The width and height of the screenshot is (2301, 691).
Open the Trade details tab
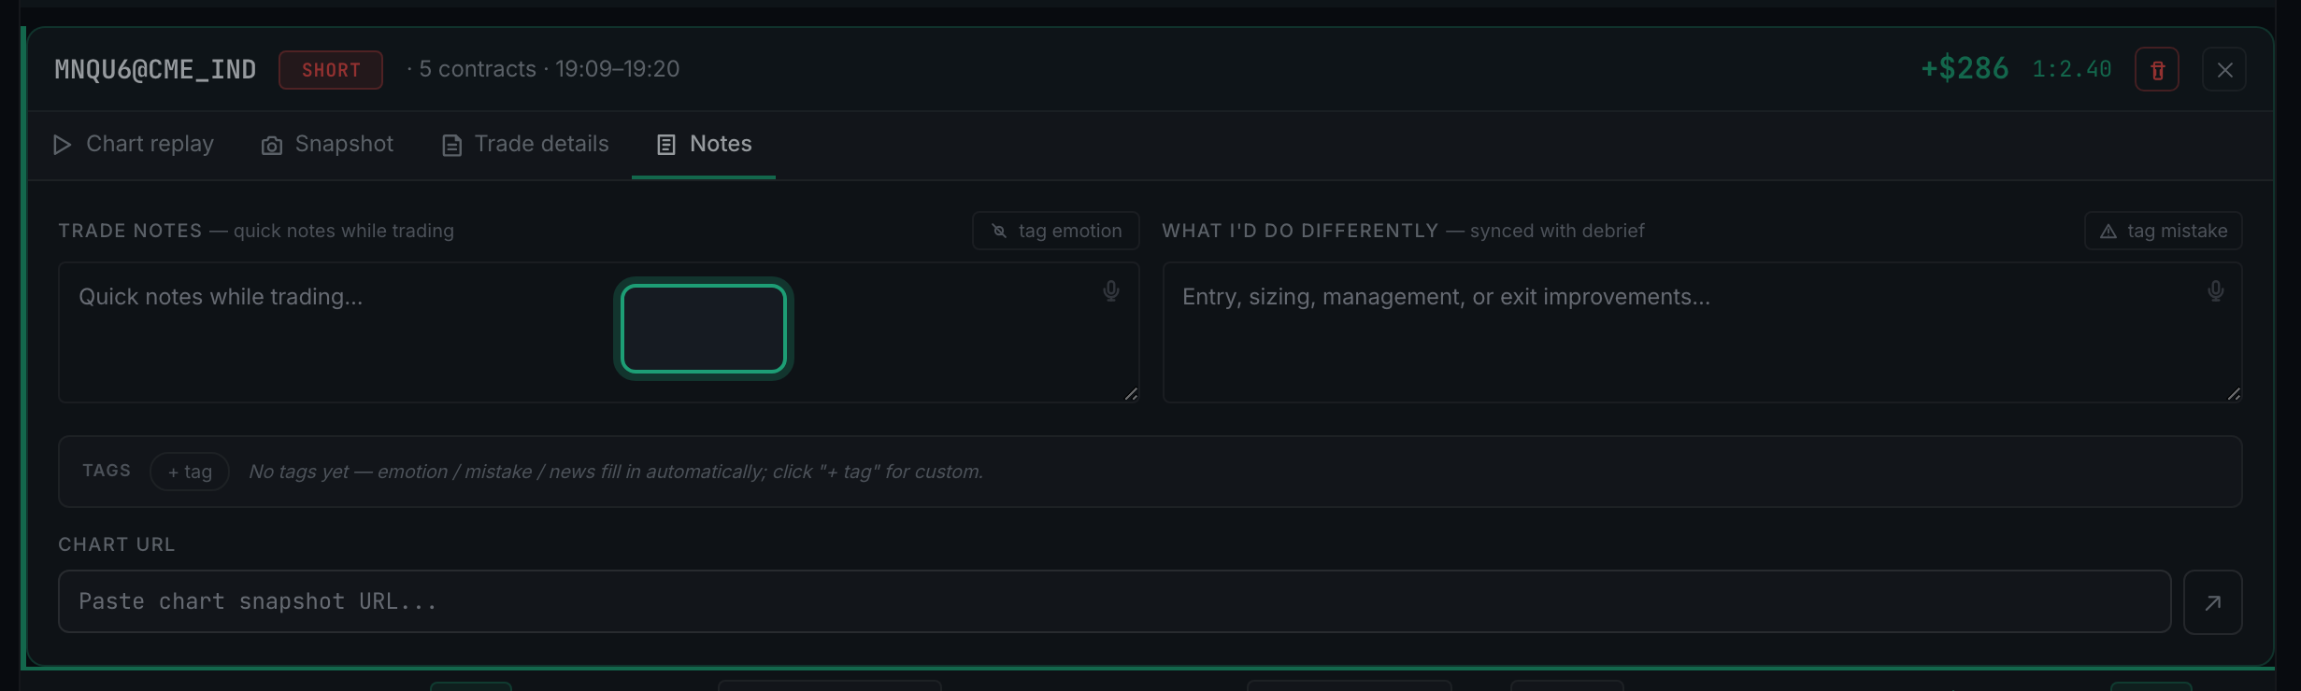(524, 145)
